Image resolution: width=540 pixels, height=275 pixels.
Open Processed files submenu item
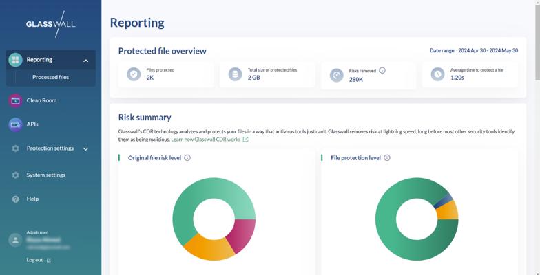(x=50, y=78)
